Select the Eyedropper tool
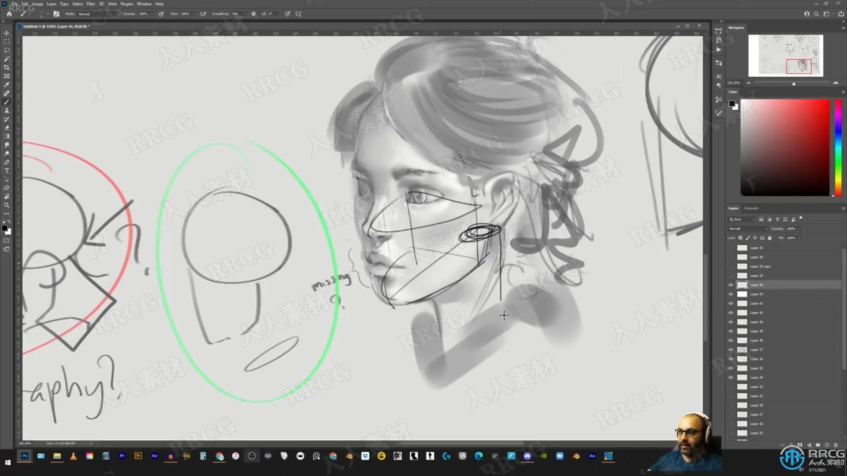This screenshot has height=476, width=847. pos(7,85)
